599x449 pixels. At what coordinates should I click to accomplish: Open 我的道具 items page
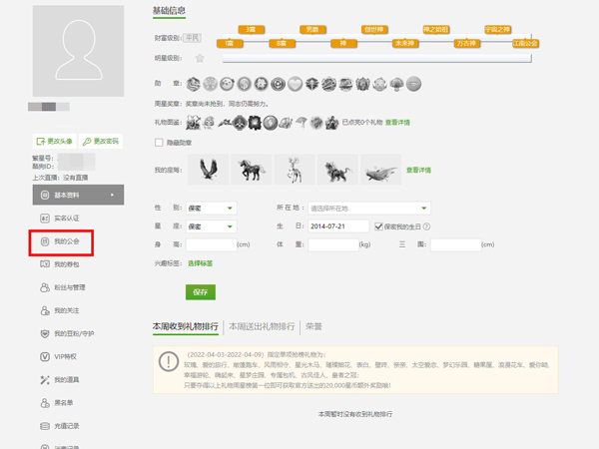(x=67, y=380)
